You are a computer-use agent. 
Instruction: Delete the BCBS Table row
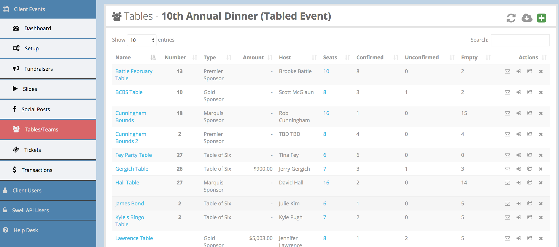[x=541, y=92]
